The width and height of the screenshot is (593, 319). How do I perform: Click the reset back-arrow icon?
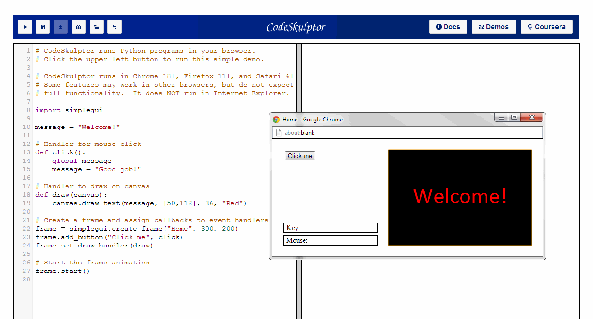click(x=115, y=27)
